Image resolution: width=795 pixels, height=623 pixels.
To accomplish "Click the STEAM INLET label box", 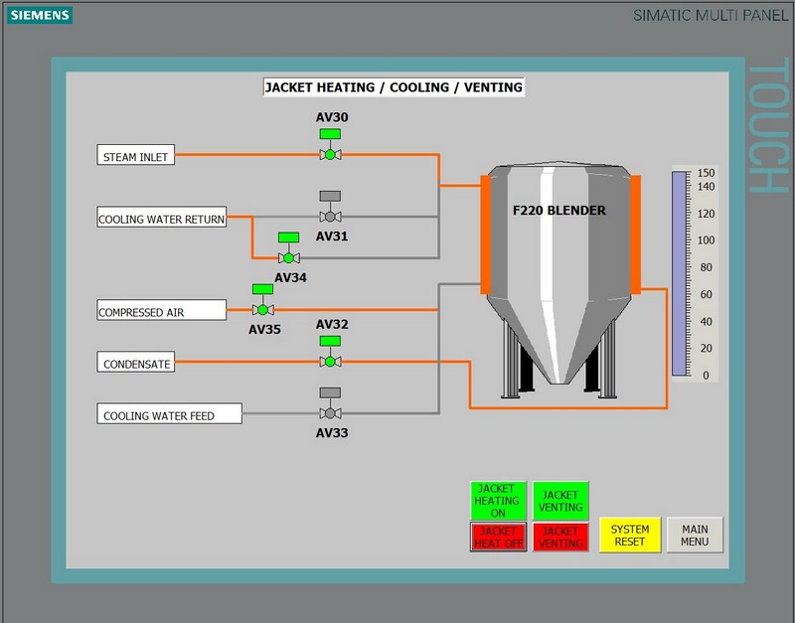I will (x=136, y=155).
